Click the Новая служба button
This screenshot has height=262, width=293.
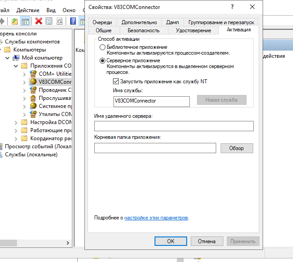[x=222, y=100]
